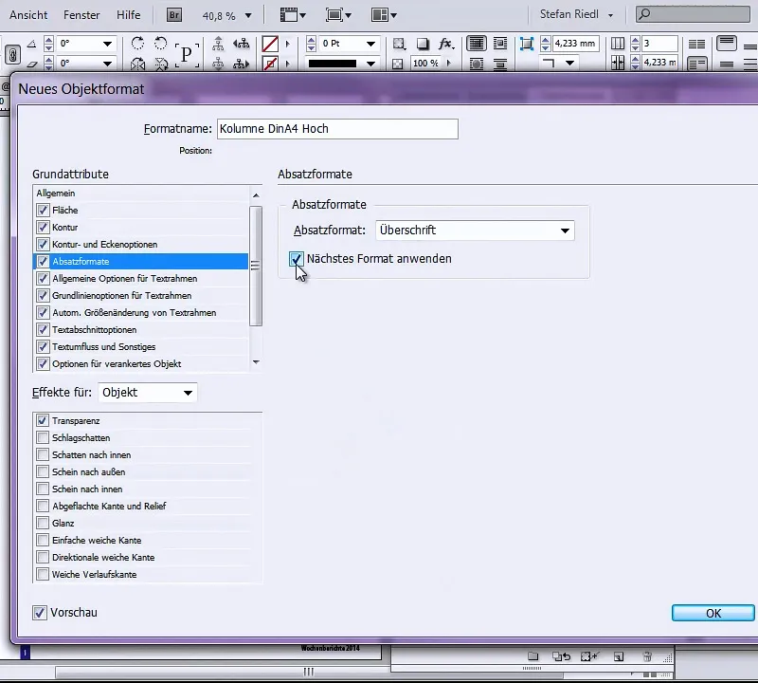Click the column gutter icon
The image size is (758, 683).
pos(618,63)
